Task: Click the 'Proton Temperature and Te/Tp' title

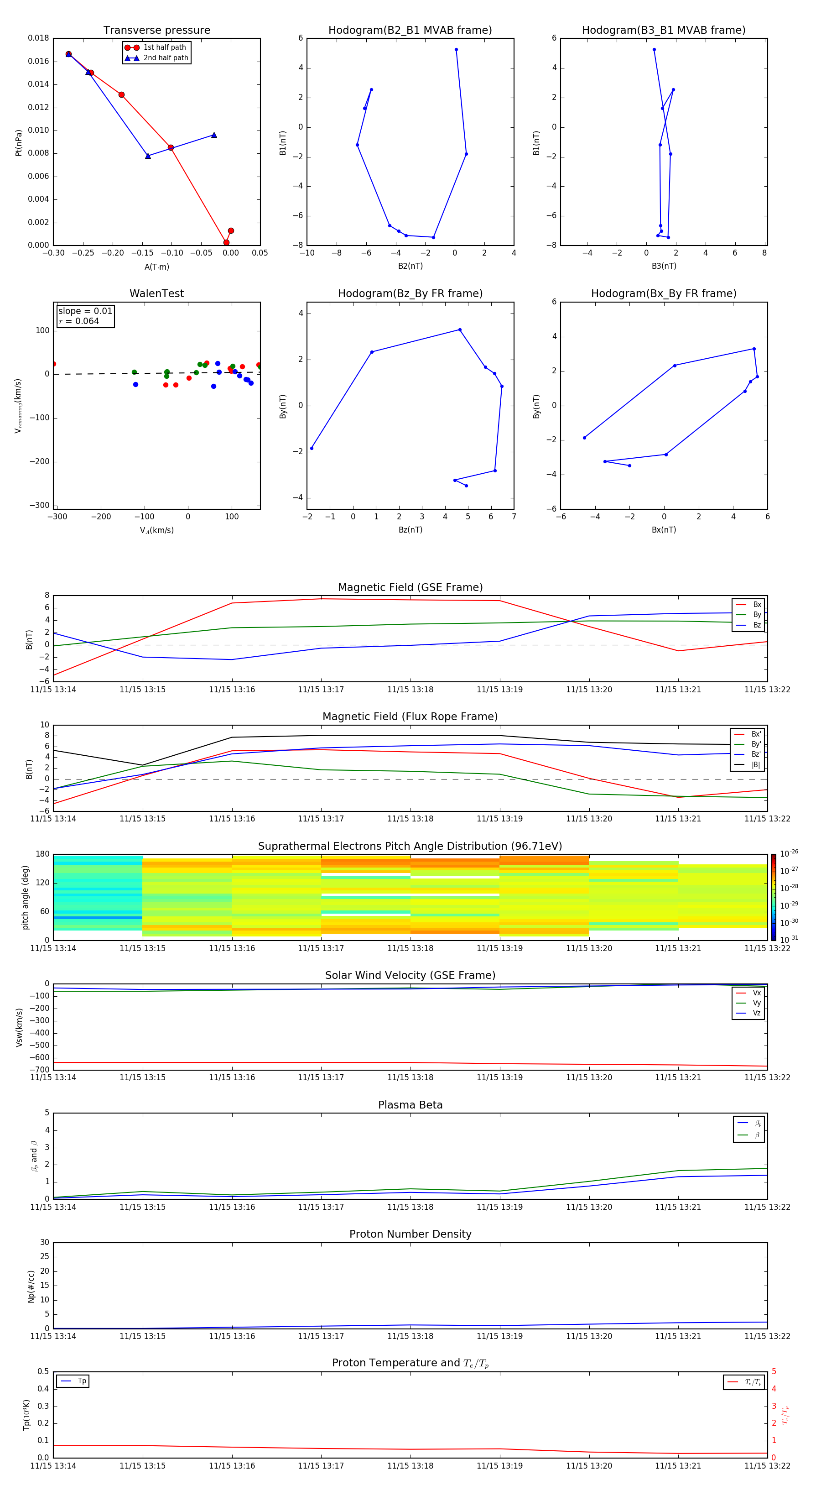Action: (410, 1363)
